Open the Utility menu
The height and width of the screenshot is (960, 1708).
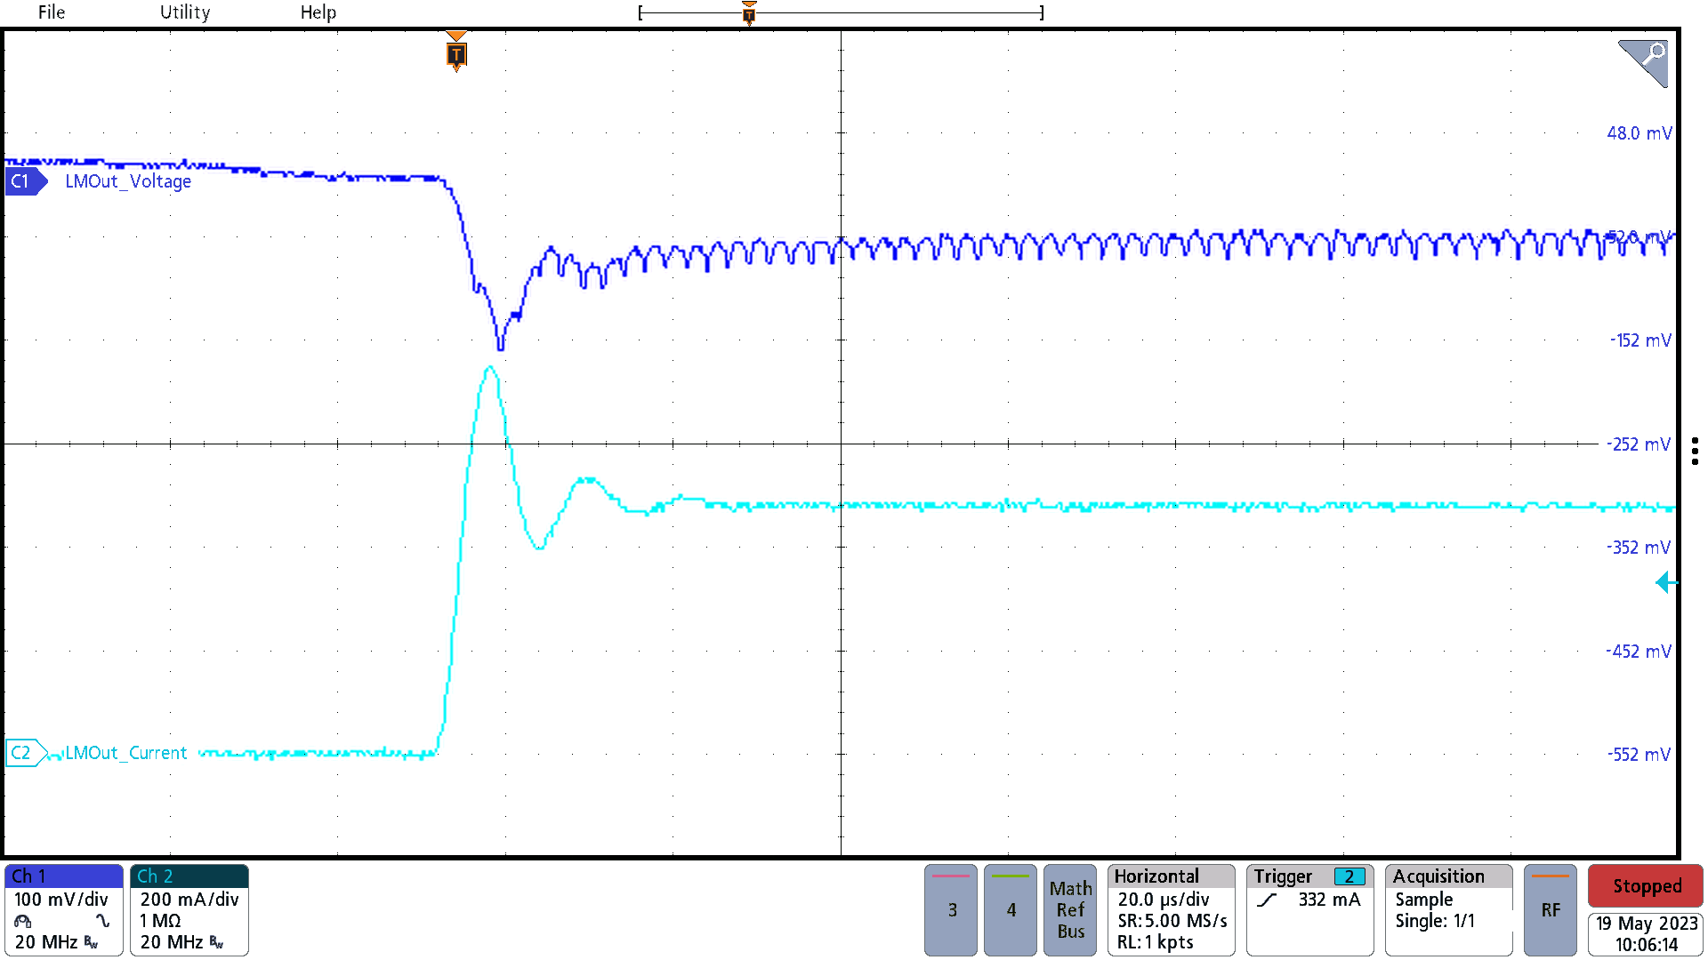pos(184,12)
